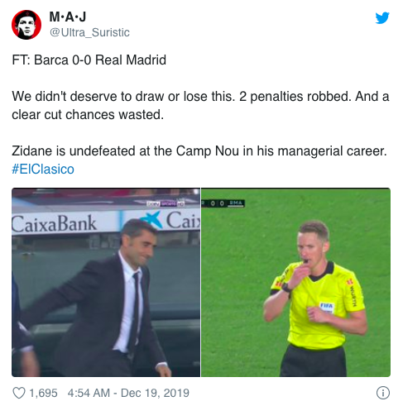The width and height of the screenshot is (403, 406).
Task: Open the tweet info circle icon
Action: [x=383, y=393]
